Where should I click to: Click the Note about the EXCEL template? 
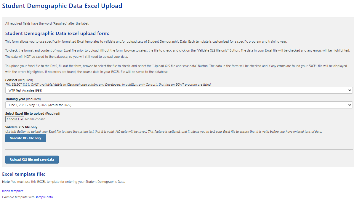click(x=63, y=182)
